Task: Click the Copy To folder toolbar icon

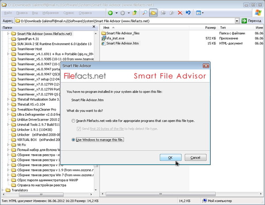Action: coord(172,13)
